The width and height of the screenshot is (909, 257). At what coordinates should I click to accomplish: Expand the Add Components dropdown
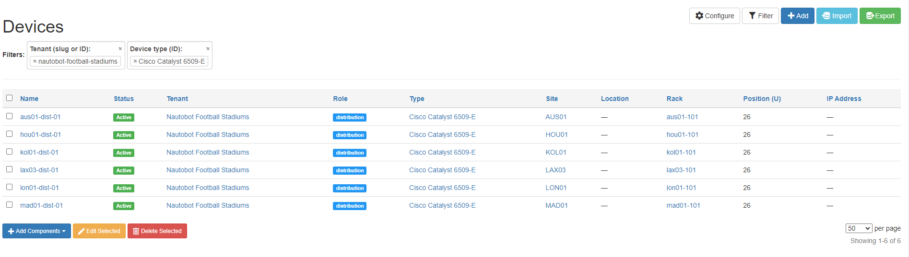(36, 231)
